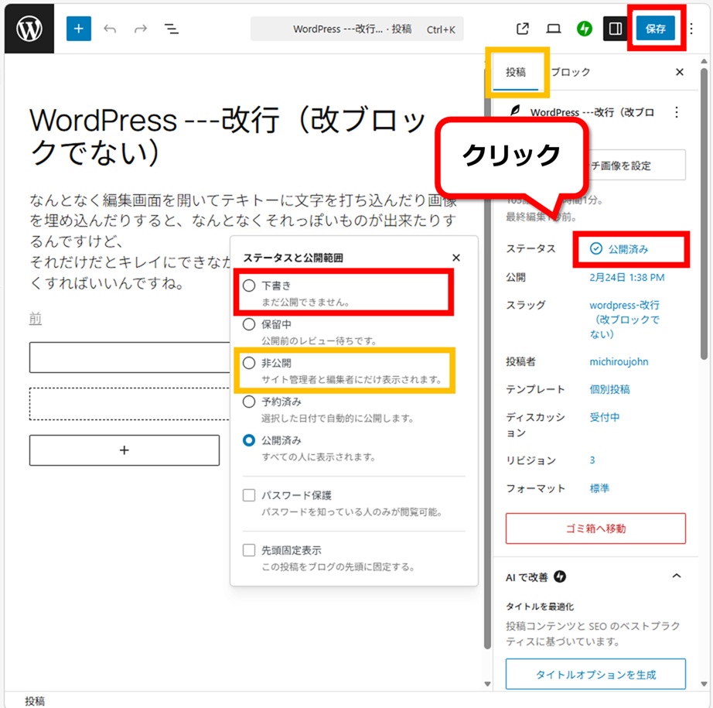
Task: Check the 先頭固定表示 checkbox
Action: pos(249,550)
